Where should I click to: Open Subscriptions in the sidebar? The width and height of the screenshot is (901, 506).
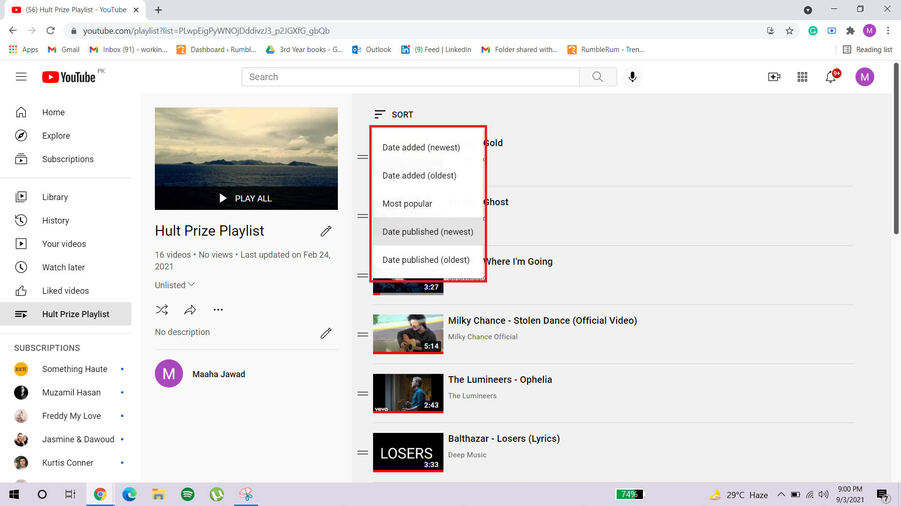[x=66, y=159]
